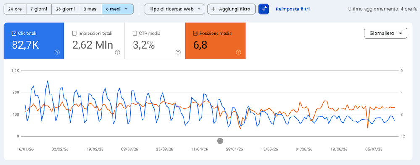Toggle the Posizione media checkbox

195,34
